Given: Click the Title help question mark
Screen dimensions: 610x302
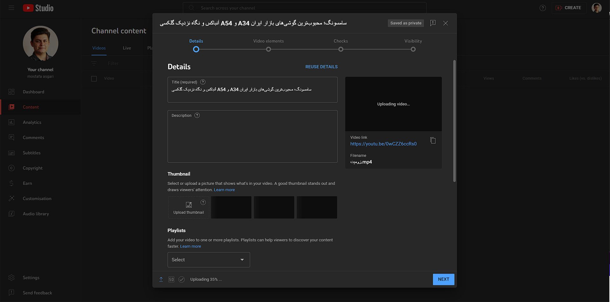Looking at the screenshot, I should pos(203,82).
